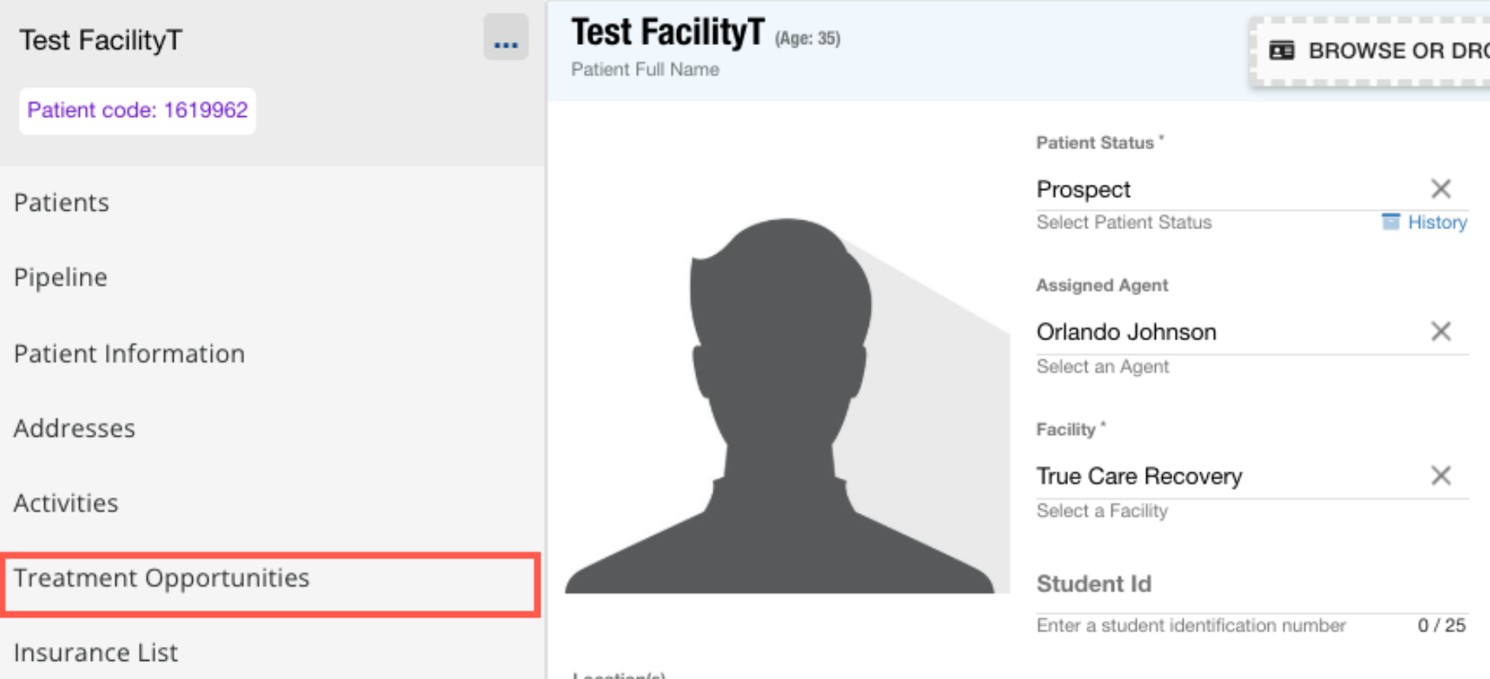
Task: Click the ID card upload icon
Action: coord(1281,51)
